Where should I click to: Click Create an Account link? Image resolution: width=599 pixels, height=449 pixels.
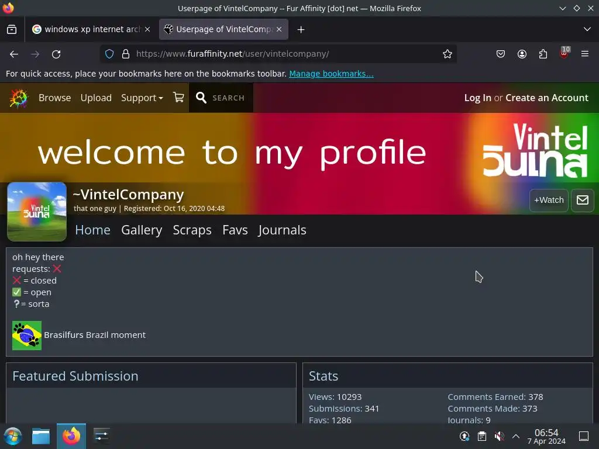(x=547, y=98)
